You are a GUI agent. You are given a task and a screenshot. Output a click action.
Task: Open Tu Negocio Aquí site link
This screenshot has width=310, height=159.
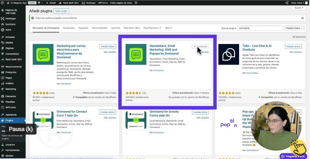click(x=17, y=3)
